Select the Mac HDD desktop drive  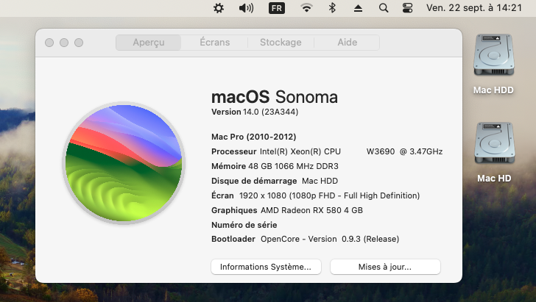(x=493, y=64)
